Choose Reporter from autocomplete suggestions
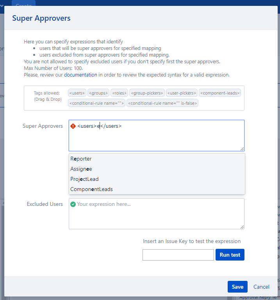The image size is (280, 300). (x=81, y=159)
